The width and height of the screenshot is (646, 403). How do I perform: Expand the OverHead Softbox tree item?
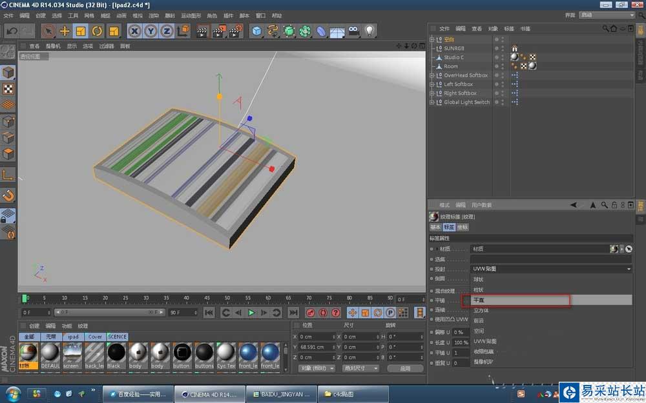tap(432, 75)
